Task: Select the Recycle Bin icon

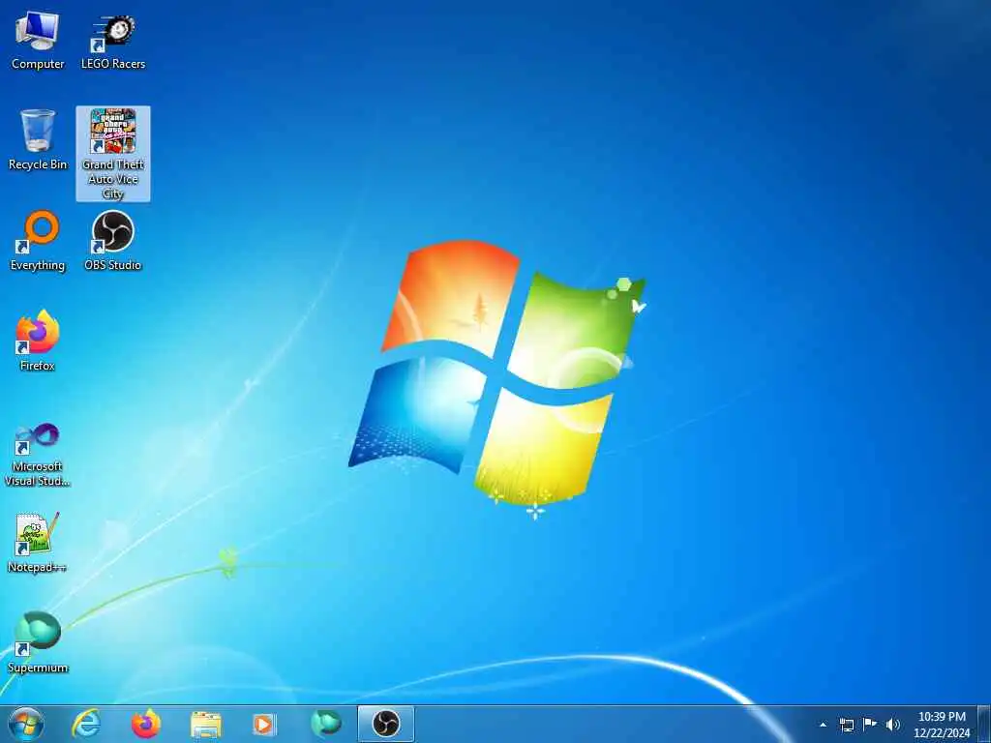Action: [38, 140]
